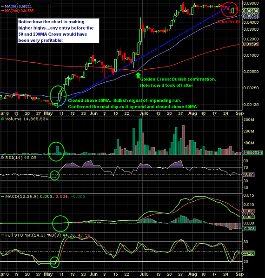Click the blue ascending trendline
Image resolution: width=265 pixels, height=278 pixels.
pos(144,56)
